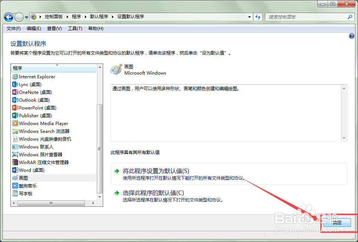
Task: Click the help question mark icon
Action: 352,36
